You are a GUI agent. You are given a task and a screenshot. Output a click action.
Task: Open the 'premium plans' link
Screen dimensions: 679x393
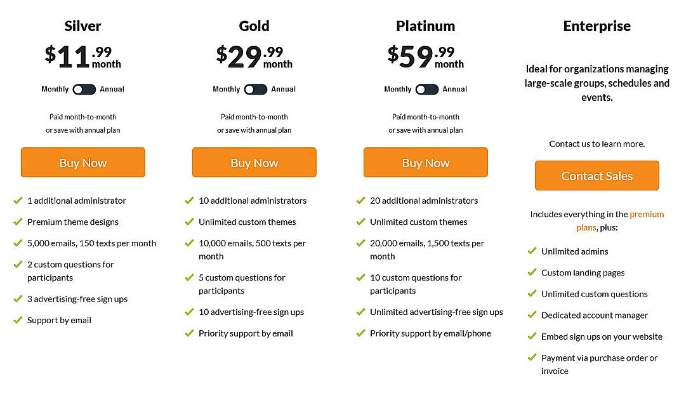647,215
